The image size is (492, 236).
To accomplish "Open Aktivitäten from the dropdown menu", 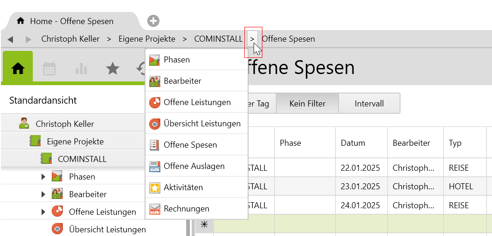I will (x=183, y=187).
